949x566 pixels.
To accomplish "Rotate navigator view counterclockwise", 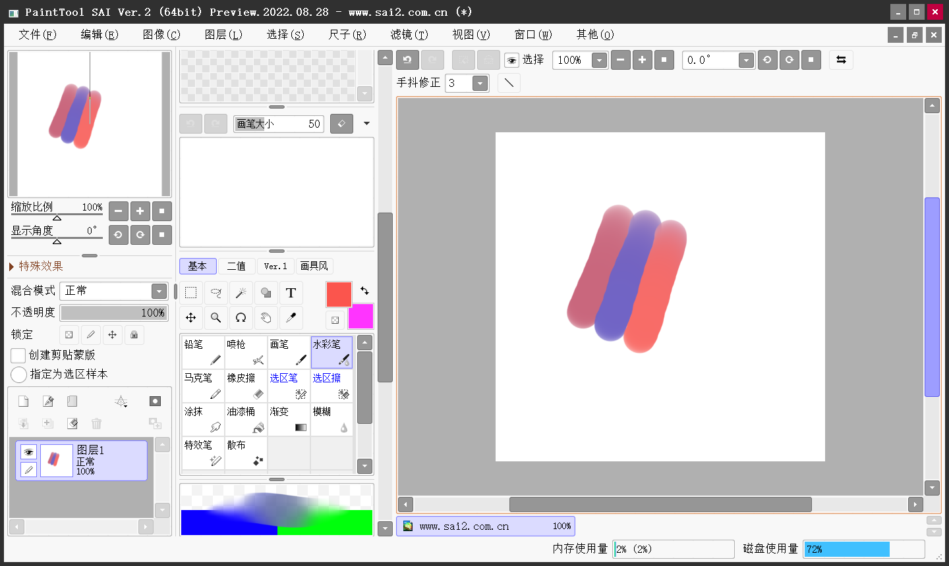I will click(x=119, y=235).
